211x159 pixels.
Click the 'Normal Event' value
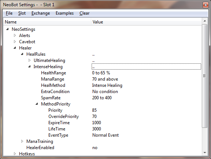point(105,135)
